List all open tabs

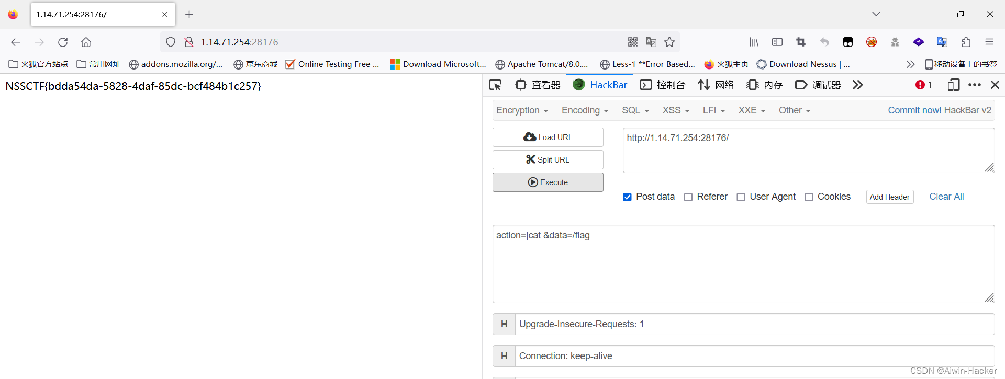(876, 14)
